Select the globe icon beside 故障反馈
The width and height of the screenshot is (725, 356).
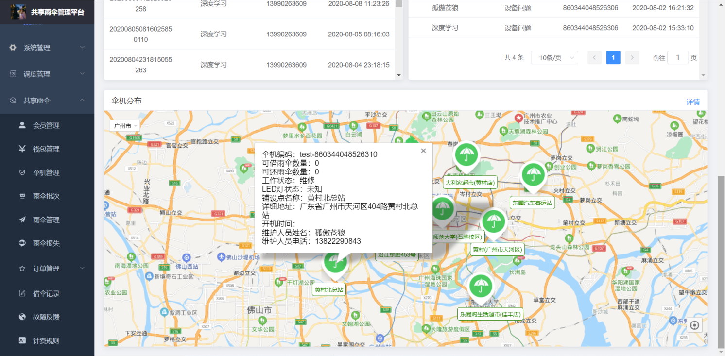[21, 316]
